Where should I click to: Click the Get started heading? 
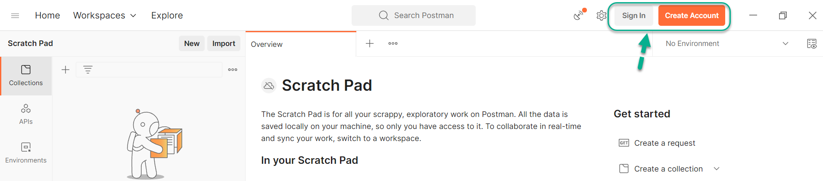(642, 114)
